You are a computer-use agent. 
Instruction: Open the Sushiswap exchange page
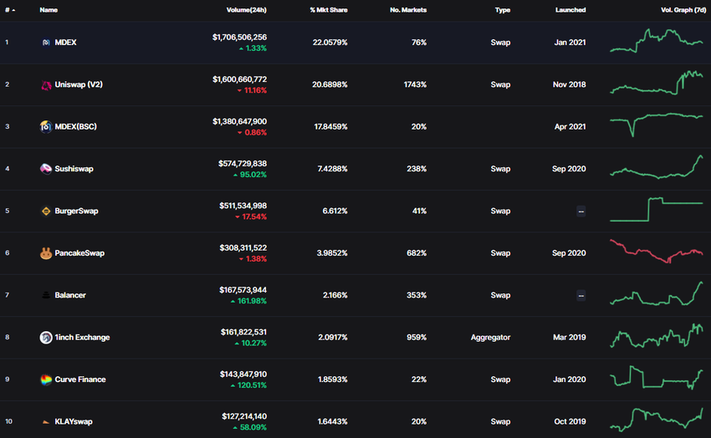(74, 169)
